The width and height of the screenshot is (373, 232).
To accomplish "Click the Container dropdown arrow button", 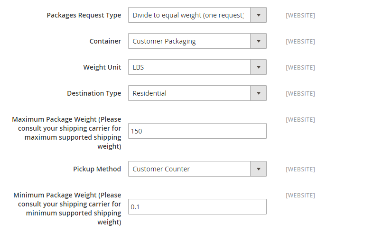I will [x=258, y=41].
